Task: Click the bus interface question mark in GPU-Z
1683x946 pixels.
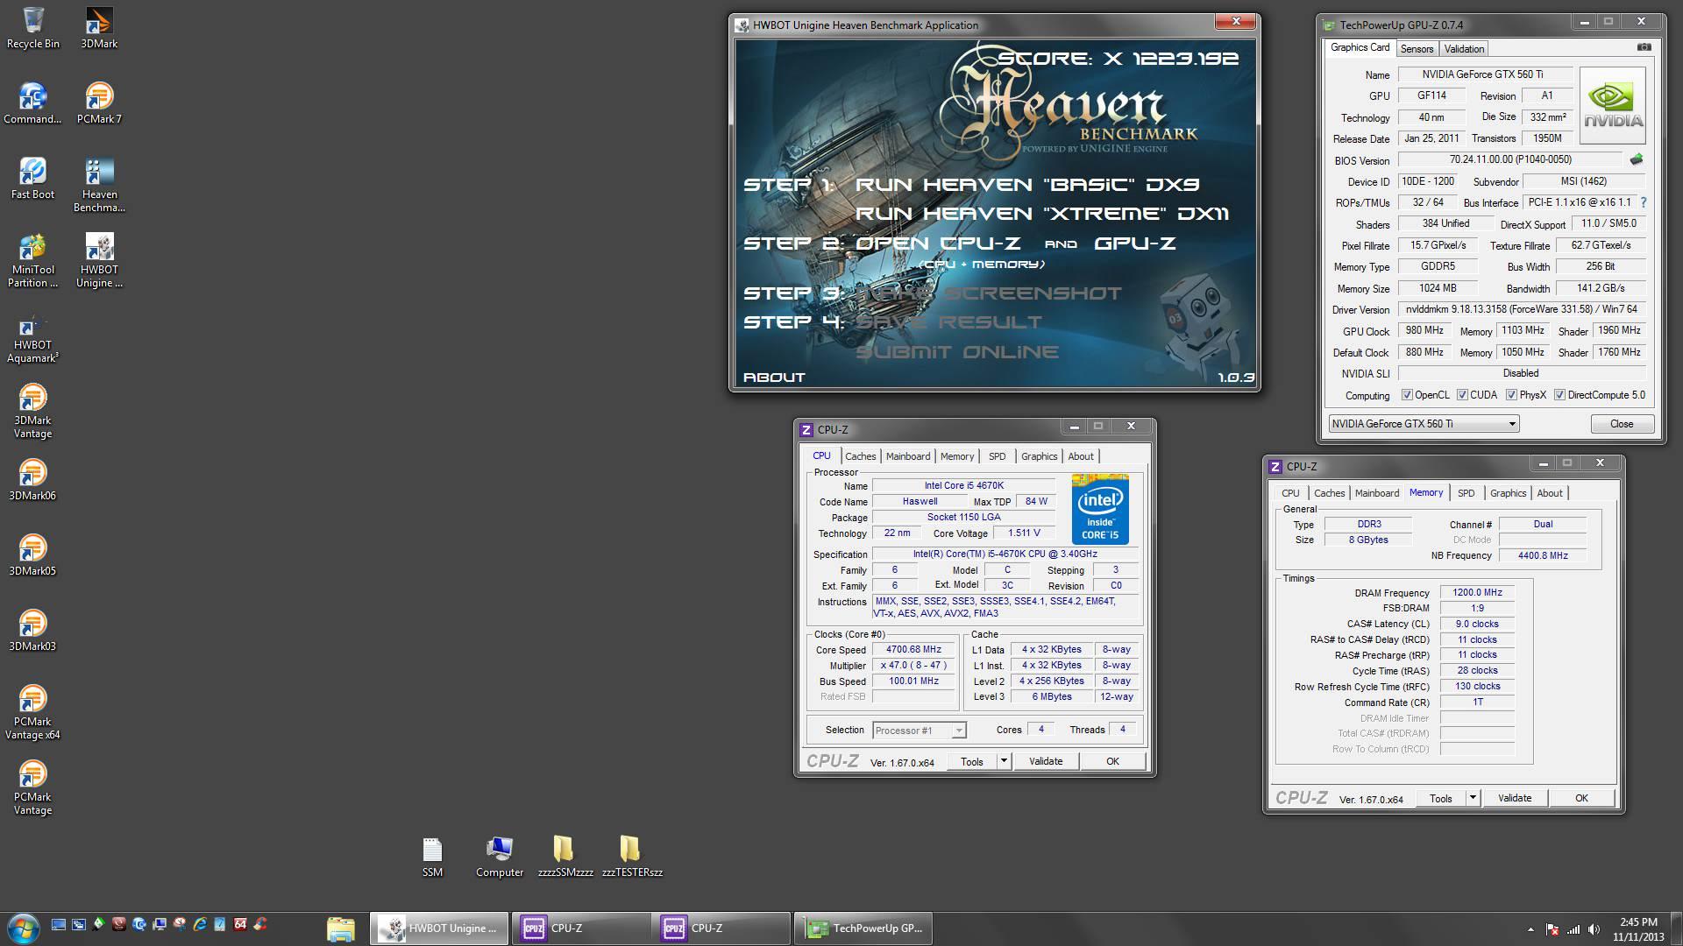Action: coord(1644,202)
